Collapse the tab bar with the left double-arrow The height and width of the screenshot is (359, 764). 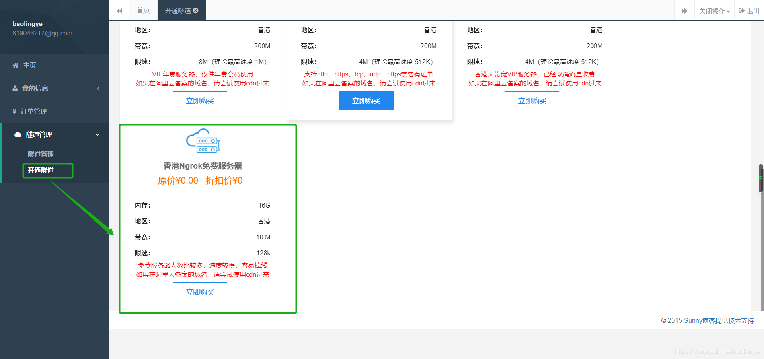tap(119, 10)
